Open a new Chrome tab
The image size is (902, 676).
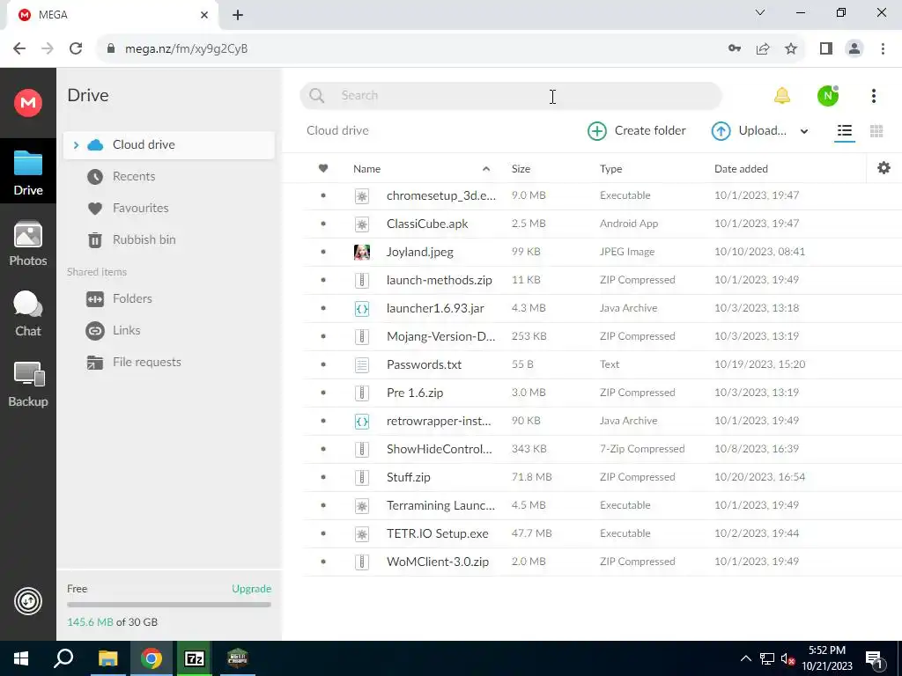[238, 15]
